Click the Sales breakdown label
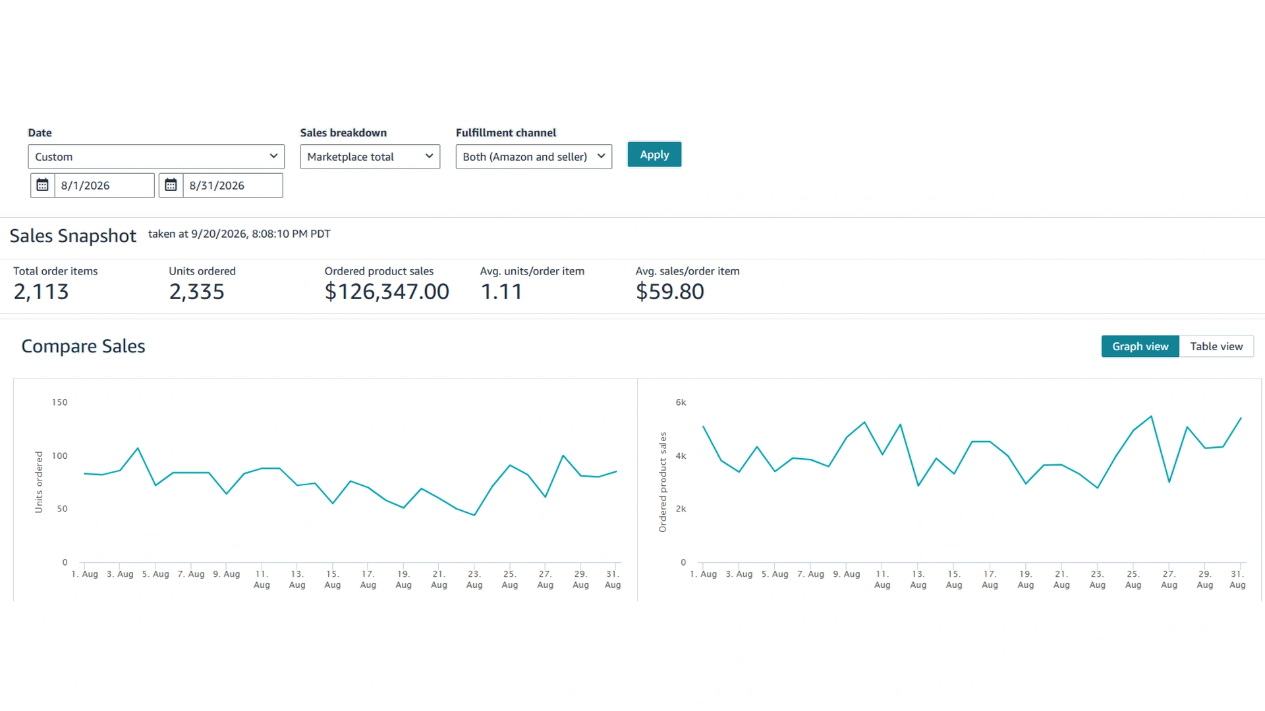Screen dimensions: 1265x711 click(x=343, y=133)
